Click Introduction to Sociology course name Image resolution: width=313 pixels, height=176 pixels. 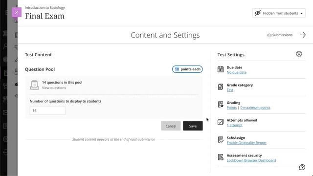pos(45,8)
